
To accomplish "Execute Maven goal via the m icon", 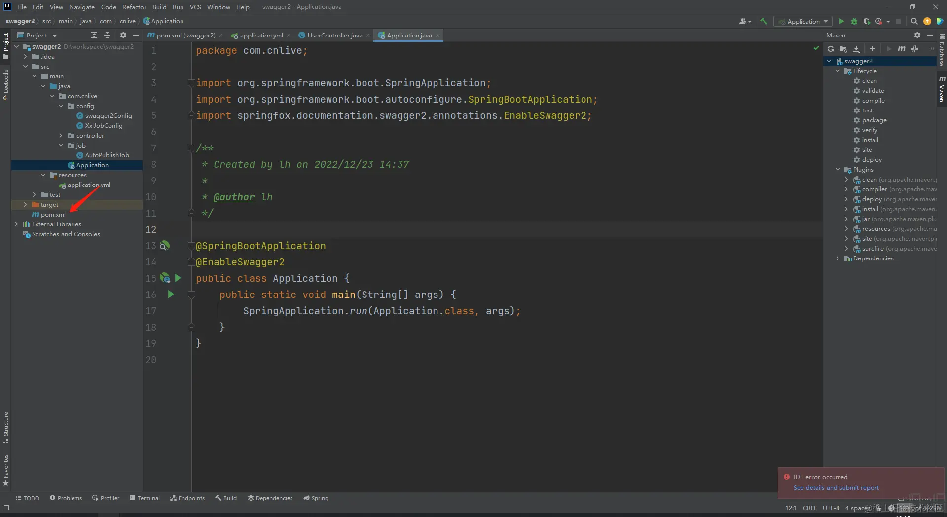I will pyautogui.click(x=902, y=49).
